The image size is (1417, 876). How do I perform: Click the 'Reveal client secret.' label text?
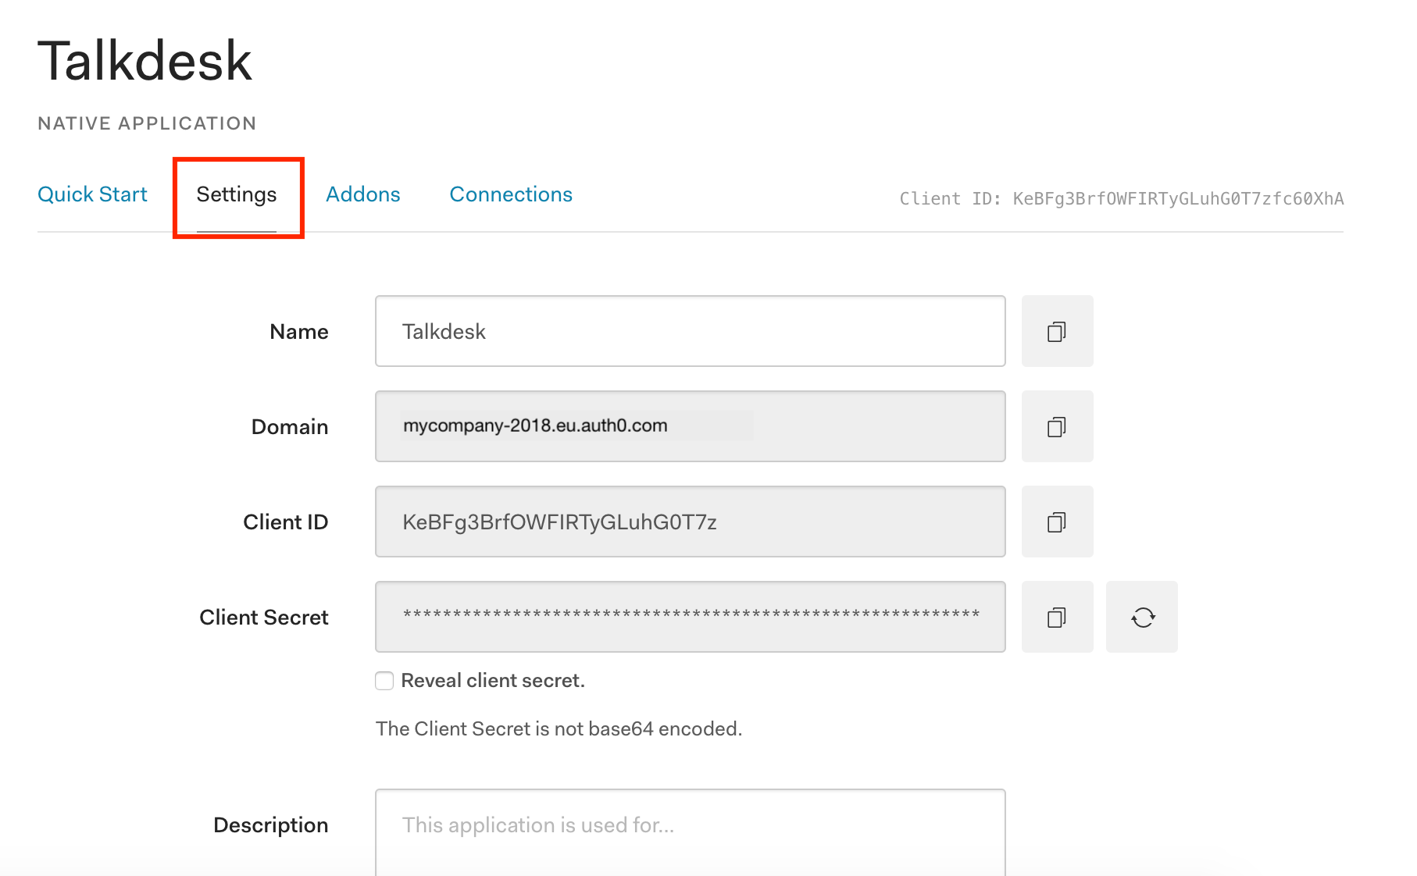pos(493,681)
